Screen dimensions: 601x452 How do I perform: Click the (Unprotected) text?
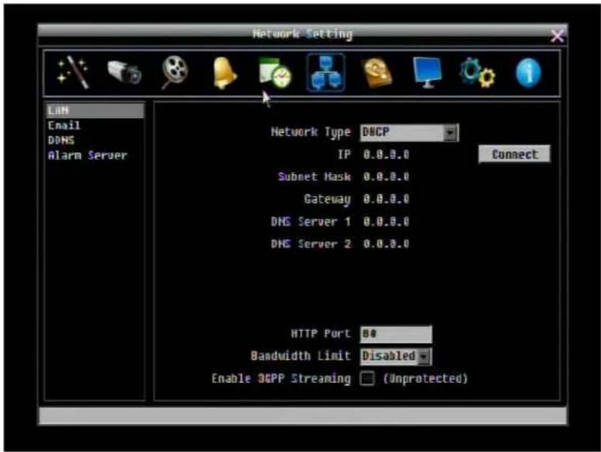point(426,379)
